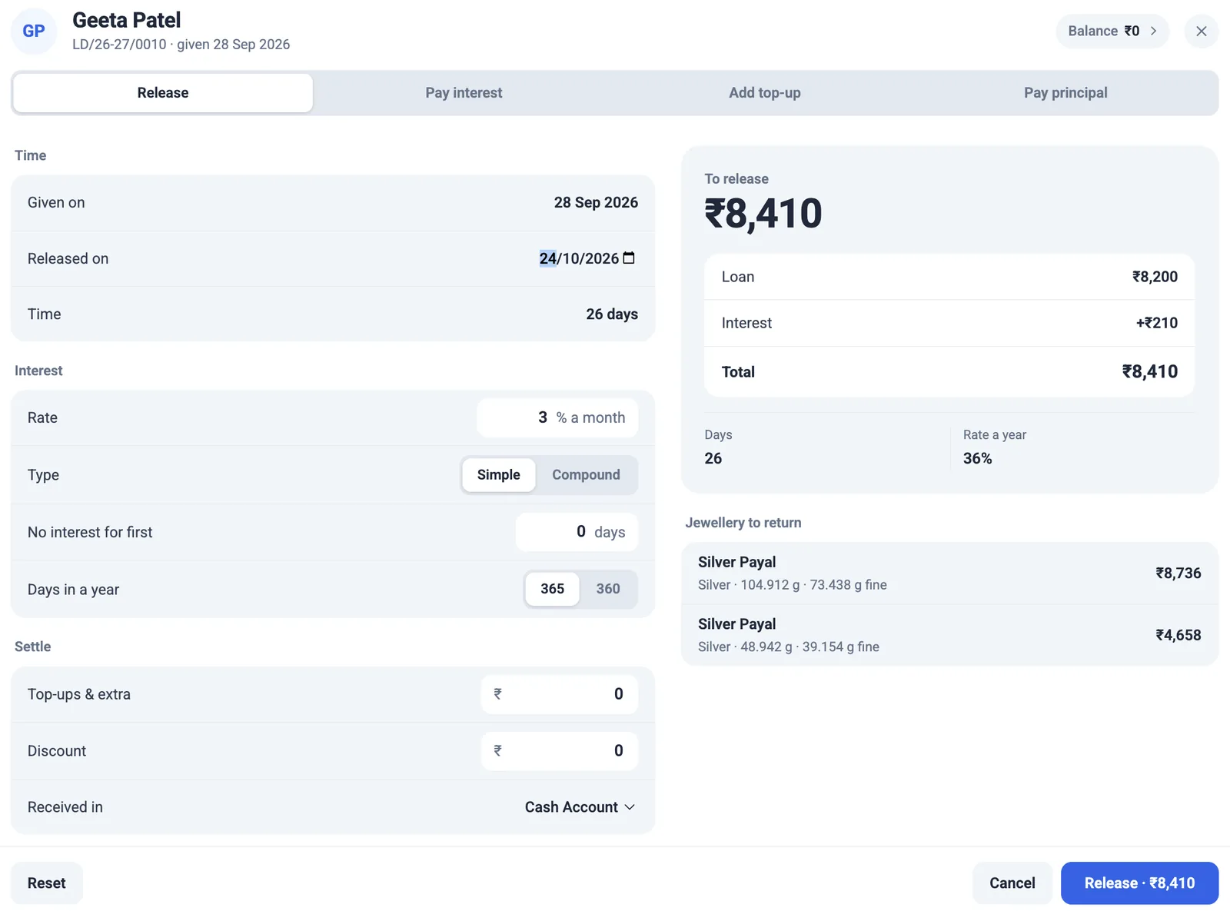Screen dimensions: 1230x911
Task: Expand the Balance ₹0 chip
Action: tap(1112, 31)
